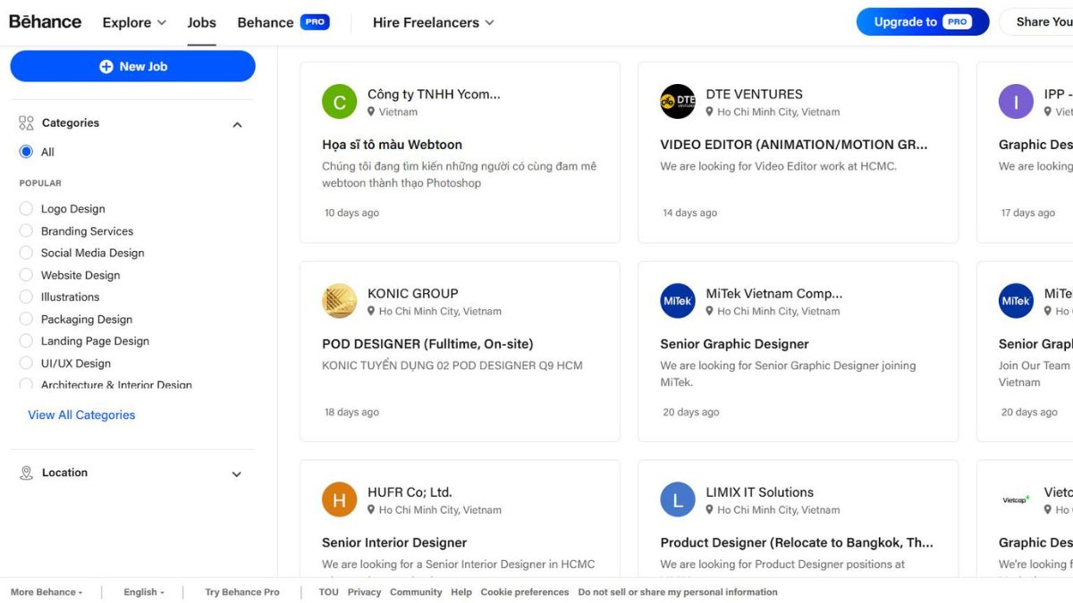Open the English language dropdown
This screenshot has height=603, width=1073.
[x=144, y=592]
